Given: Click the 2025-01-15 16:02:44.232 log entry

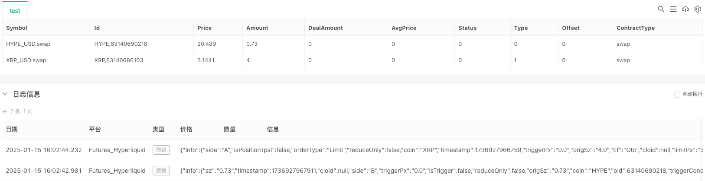Looking at the screenshot, I should click(x=44, y=150).
